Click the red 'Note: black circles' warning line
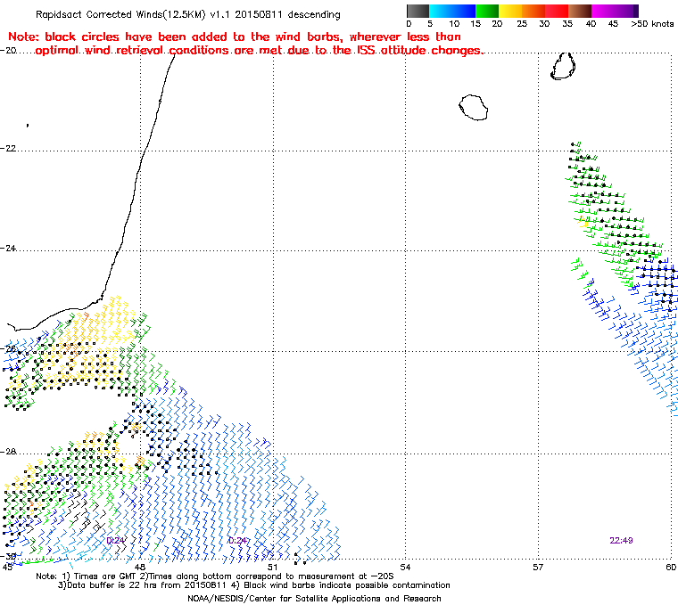The width and height of the screenshot is (678, 613). [235, 37]
